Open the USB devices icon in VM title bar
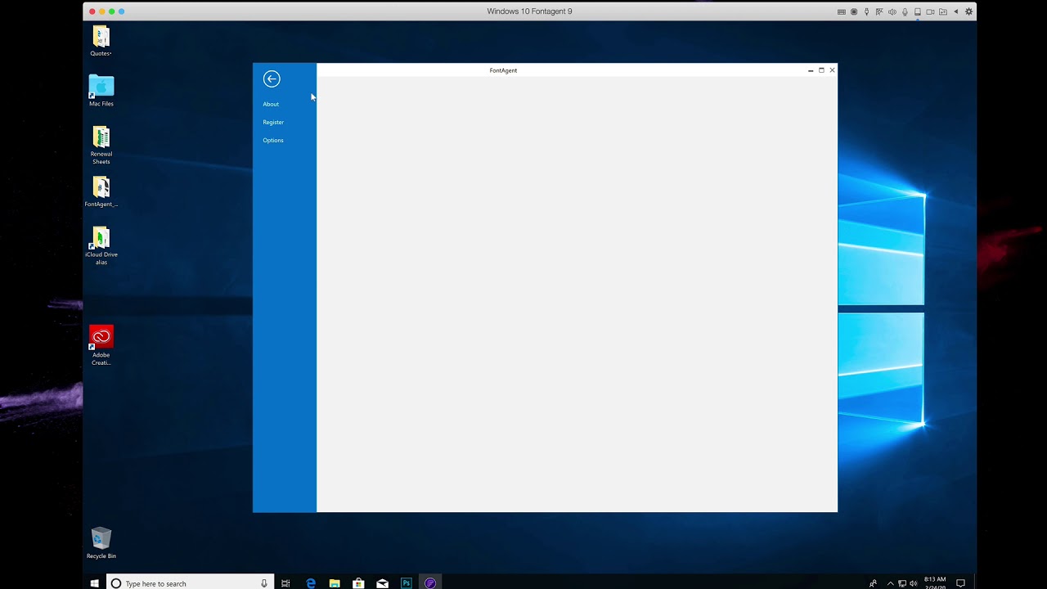 click(x=866, y=11)
